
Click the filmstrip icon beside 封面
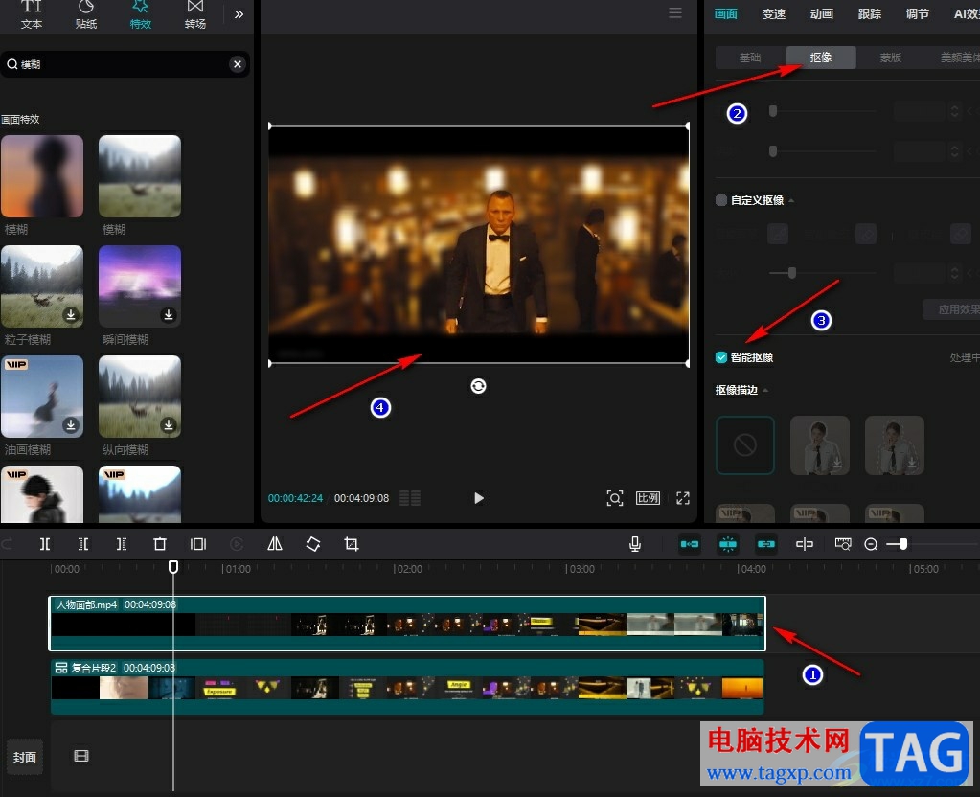tap(81, 757)
